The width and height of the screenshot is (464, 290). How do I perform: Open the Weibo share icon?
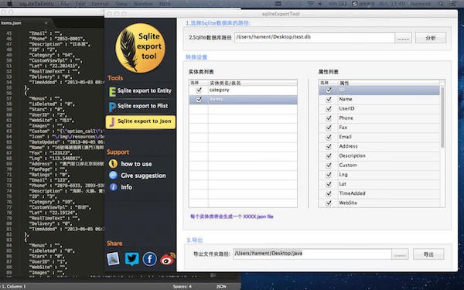point(168,259)
